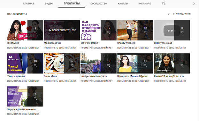Click the playlist icon showing 41 videos
Screen dimensions: 199x121
coord(145,65)
